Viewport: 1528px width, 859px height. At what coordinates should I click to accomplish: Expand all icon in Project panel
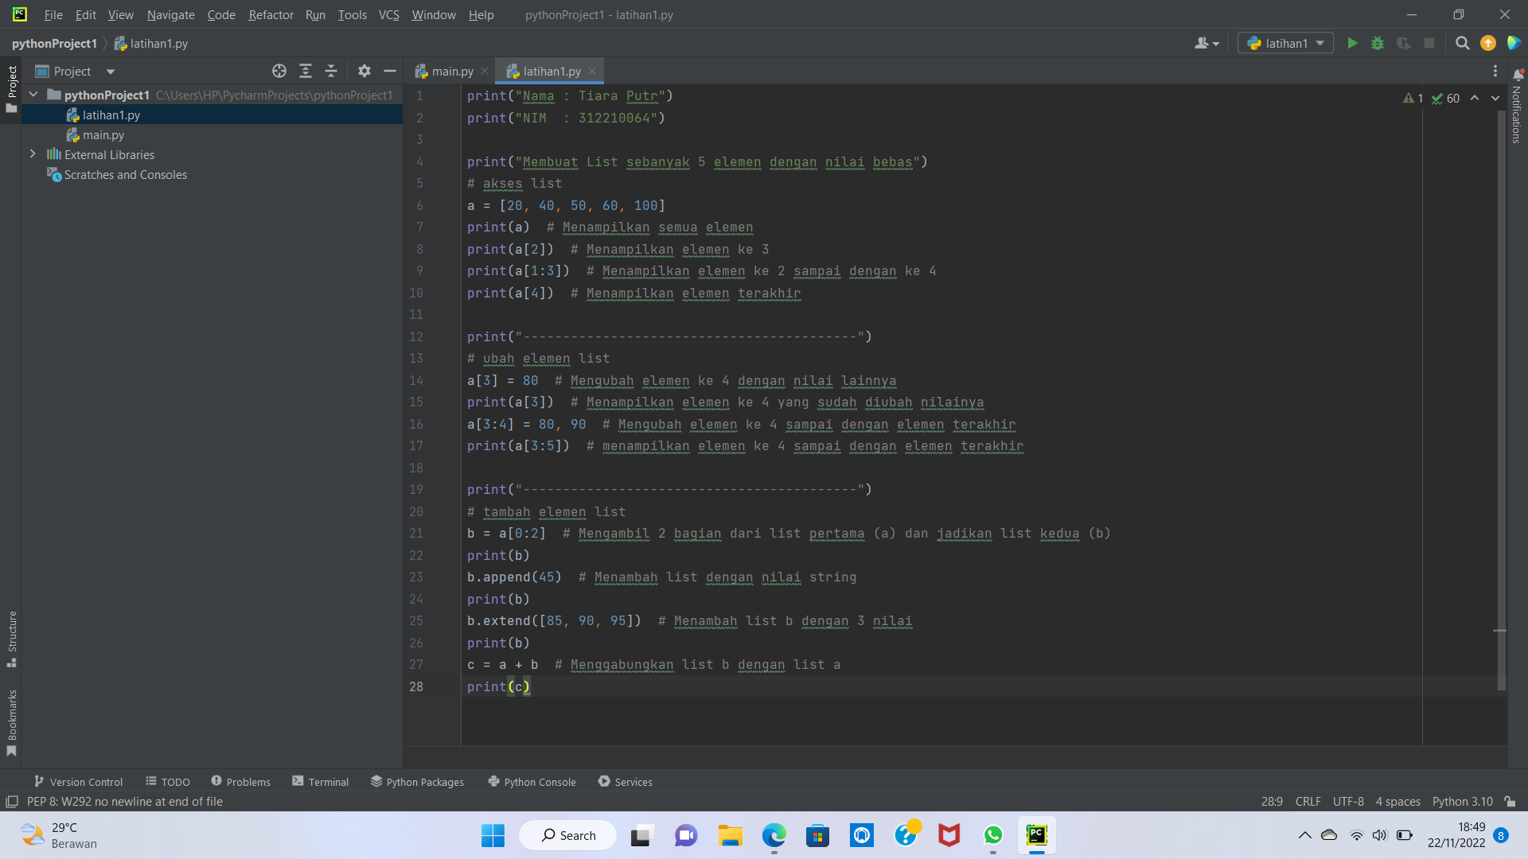pos(306,71)
